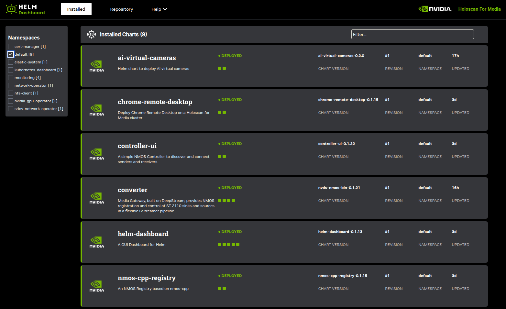Click the NVIDIA icon on chrome-remote-desktop chart
506x309 pixels.
point(96,110)
